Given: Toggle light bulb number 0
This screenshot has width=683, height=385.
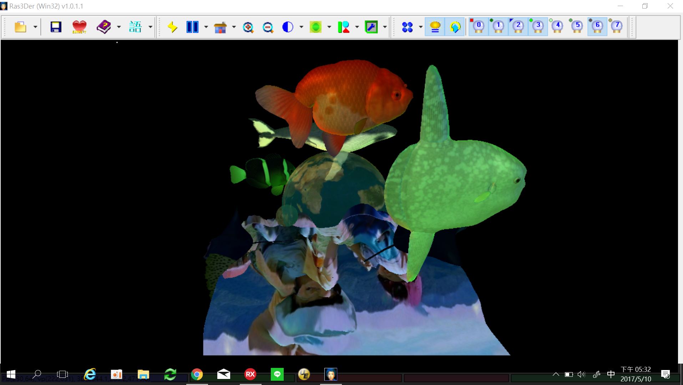Looking at the screenshot, I should click(x=478, y=27).
